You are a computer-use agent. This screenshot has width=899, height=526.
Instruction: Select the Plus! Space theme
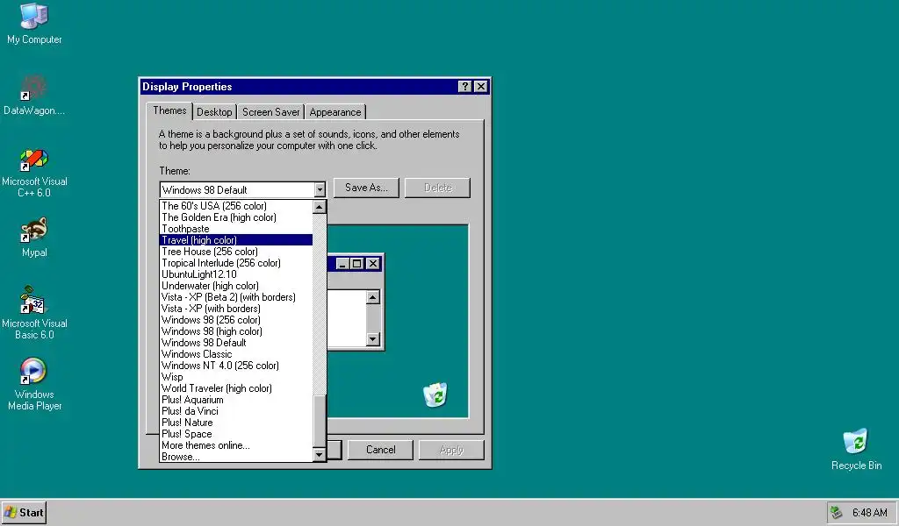[236, 434]
